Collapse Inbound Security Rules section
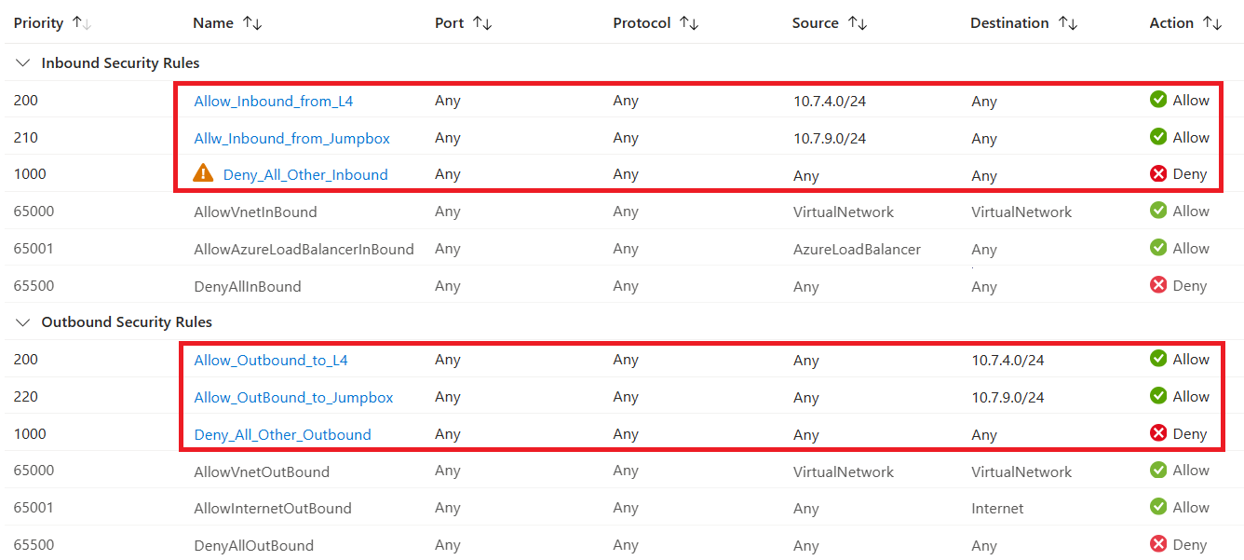Screen dimensions: 1244x560 click(22, 63)
